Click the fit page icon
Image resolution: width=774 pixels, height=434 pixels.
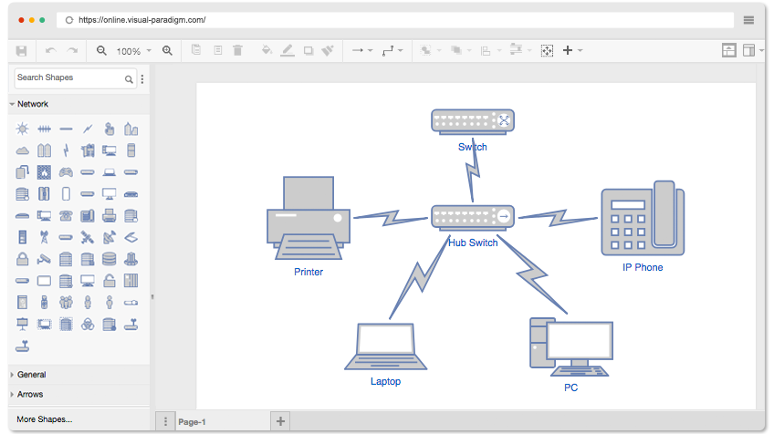(x=547, y=51)
